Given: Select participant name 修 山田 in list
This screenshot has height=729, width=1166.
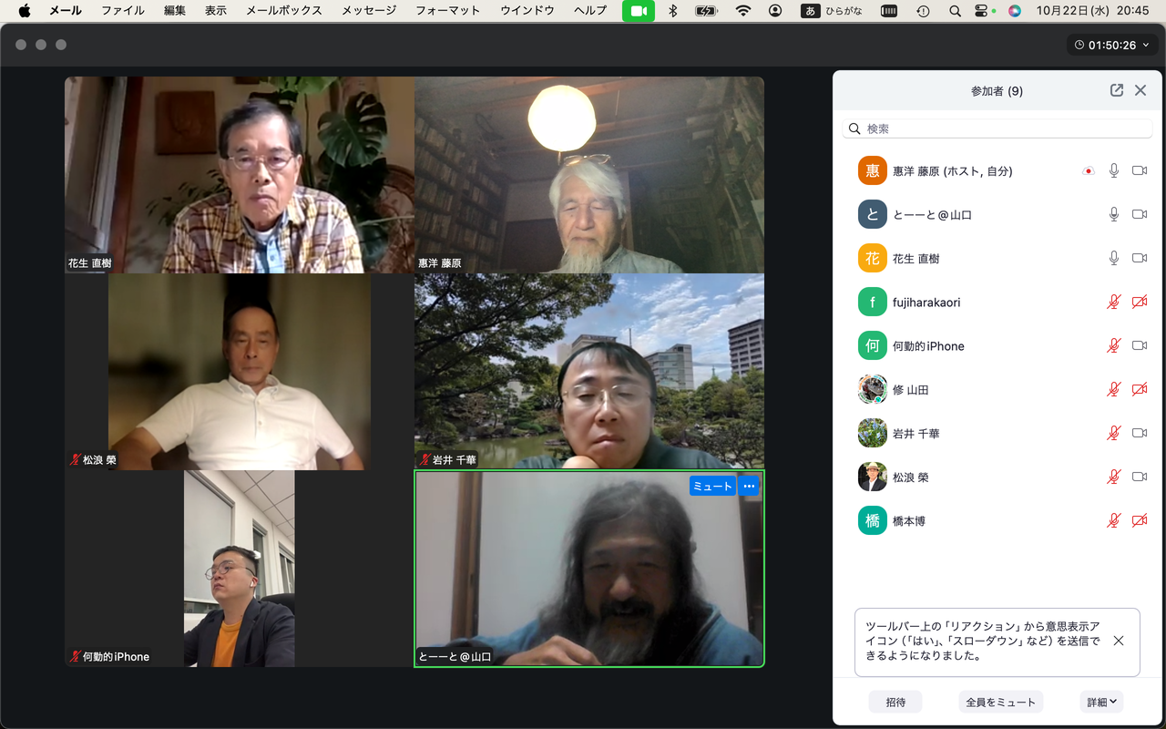Looking at the screenshot, I should 911,389.
